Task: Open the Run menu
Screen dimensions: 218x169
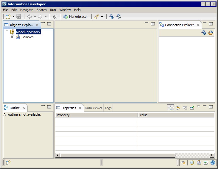Action: (x=53, y=10)
